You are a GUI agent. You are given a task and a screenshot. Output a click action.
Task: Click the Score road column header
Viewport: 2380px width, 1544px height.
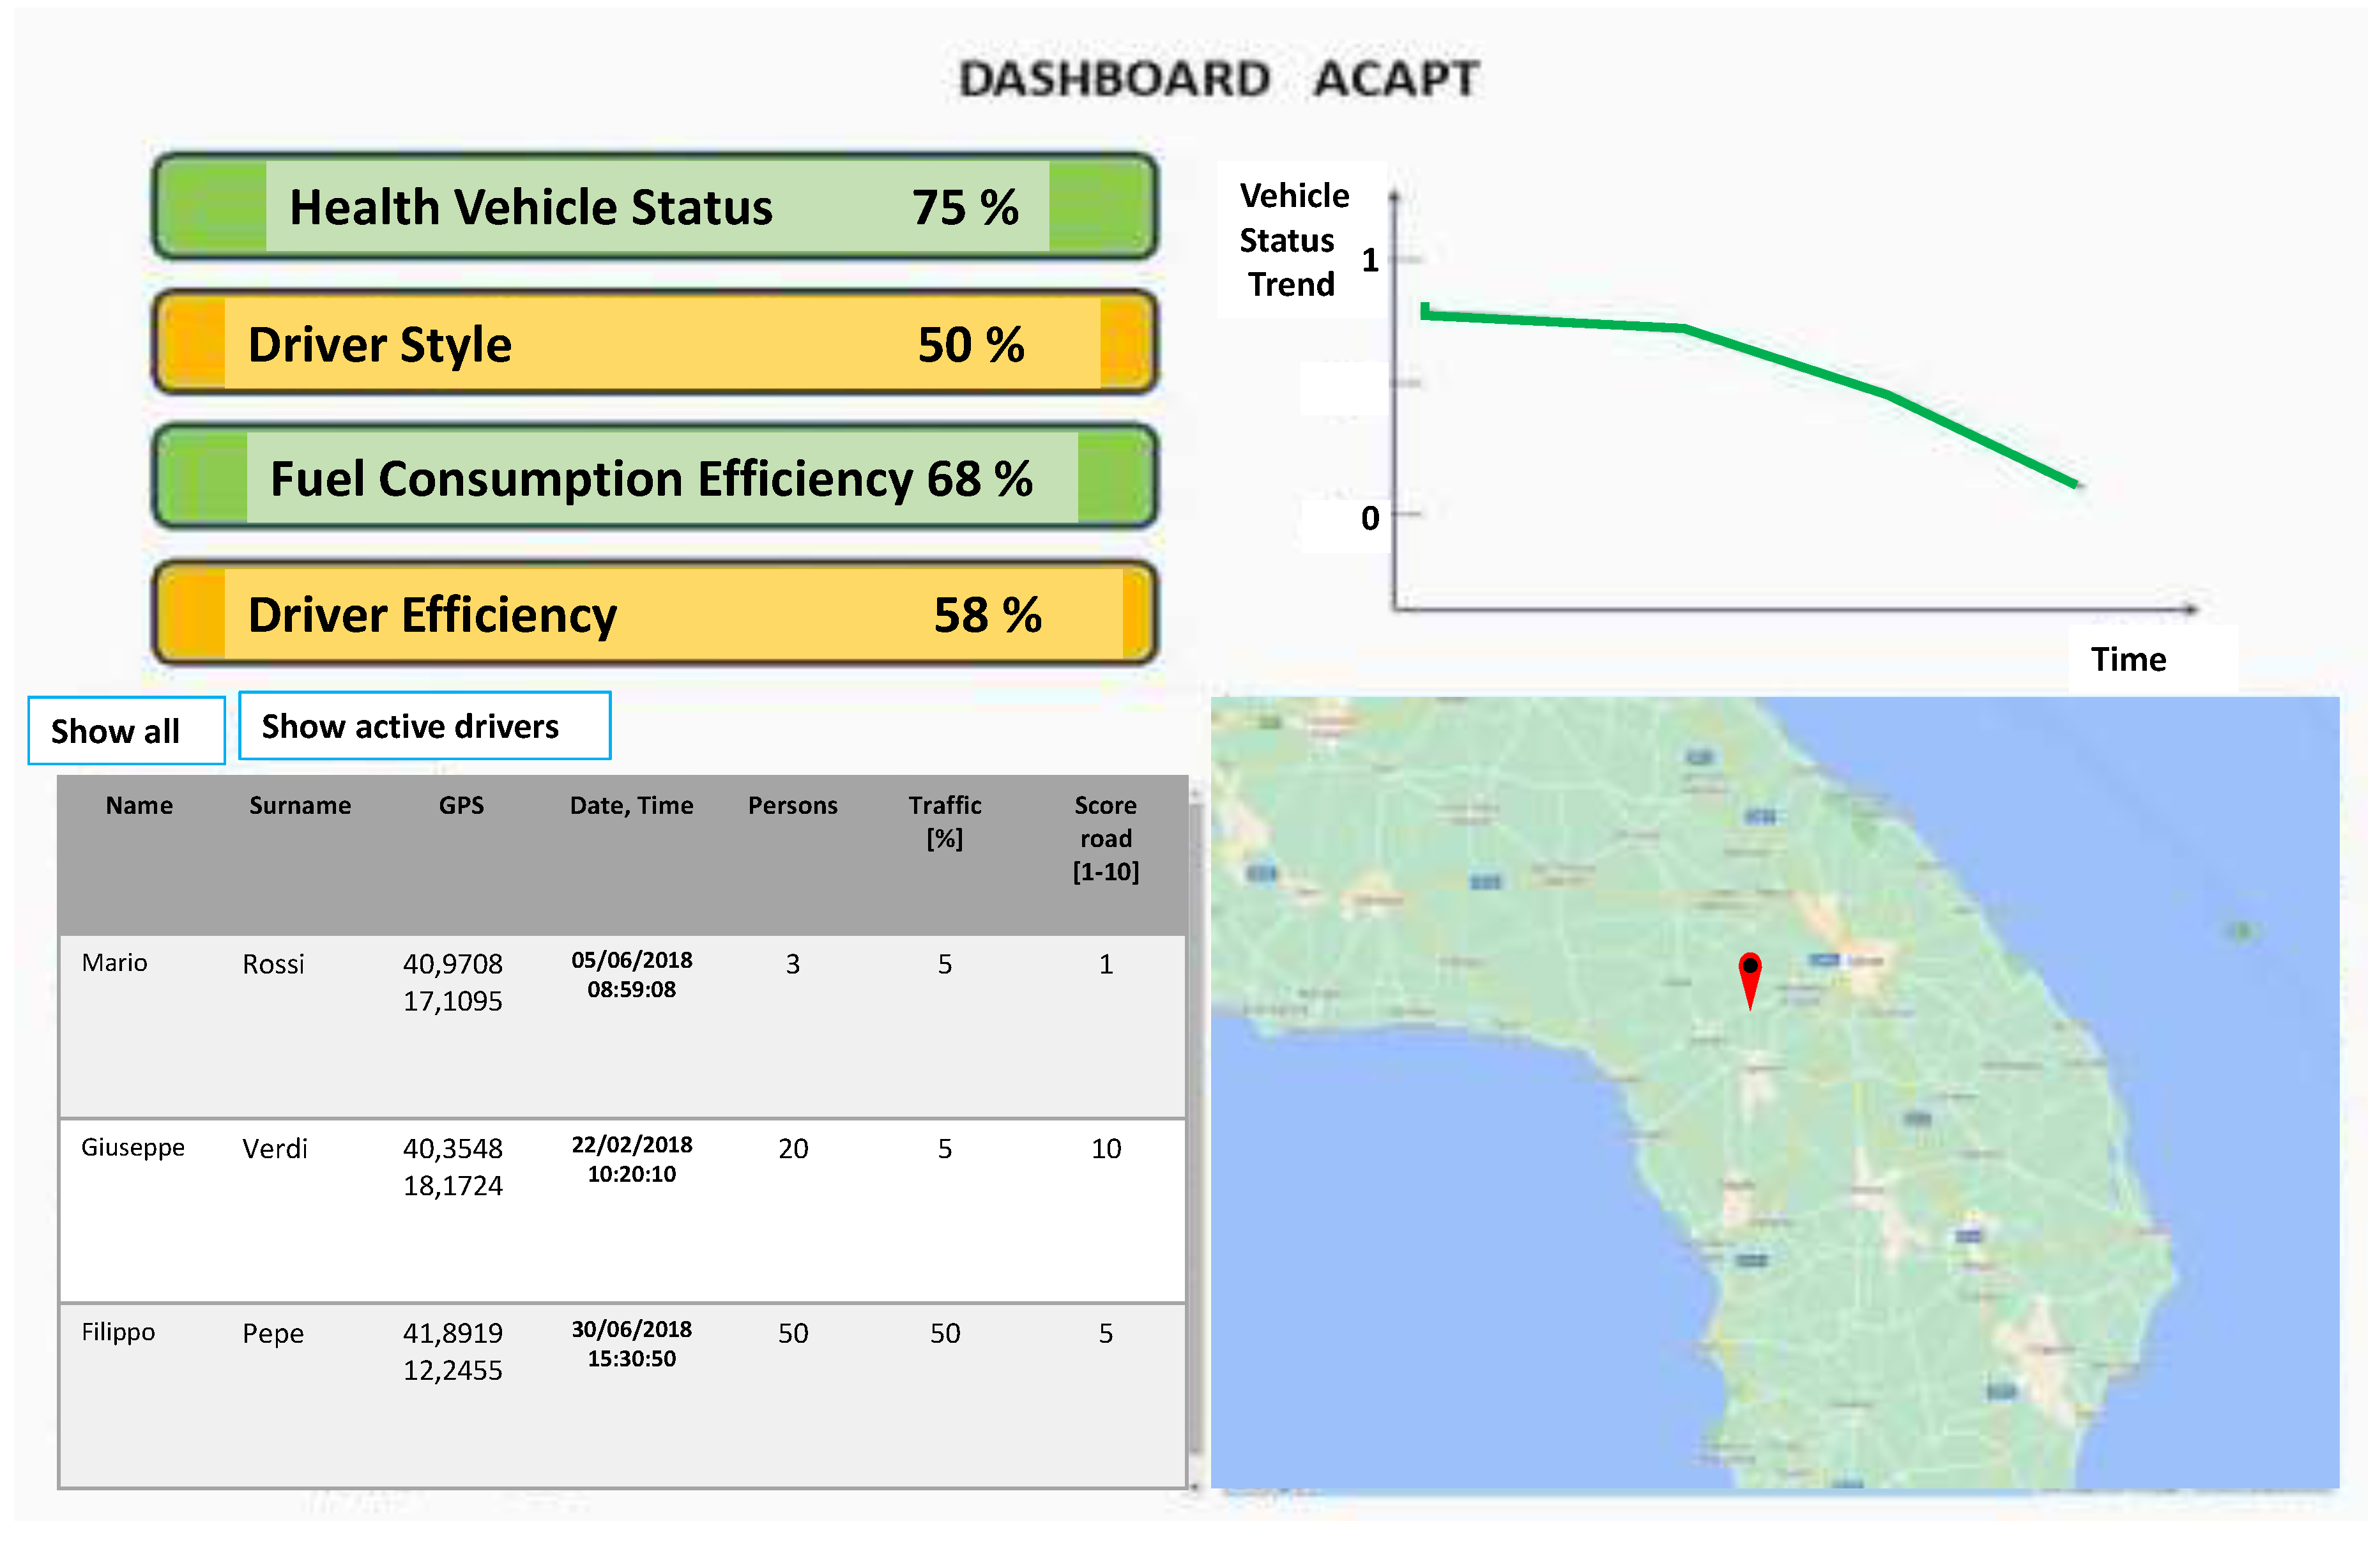coord(1105,838)
